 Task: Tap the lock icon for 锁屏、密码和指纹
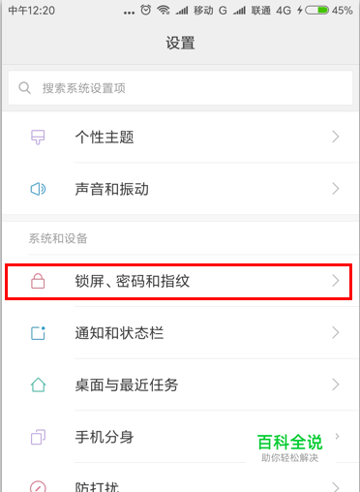pyautogui.click(x=38, y=281)
